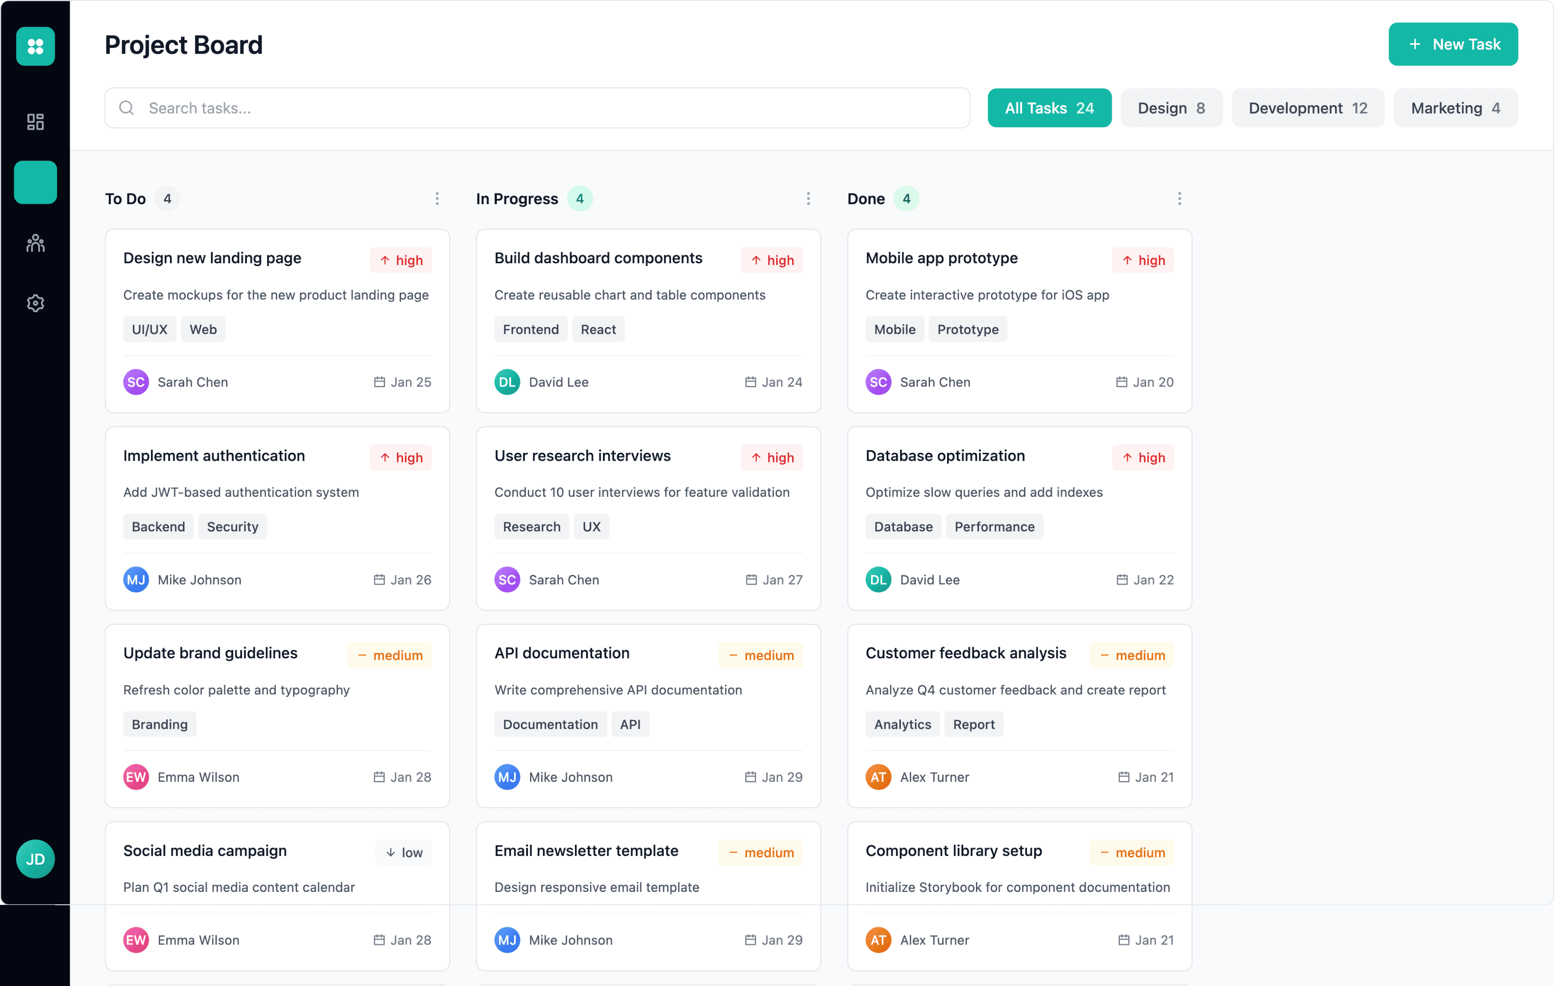Click the JD user avatar in sidebar
Image resolution: width=1554 pixels, height=986 pixels.
coord(35,858)
